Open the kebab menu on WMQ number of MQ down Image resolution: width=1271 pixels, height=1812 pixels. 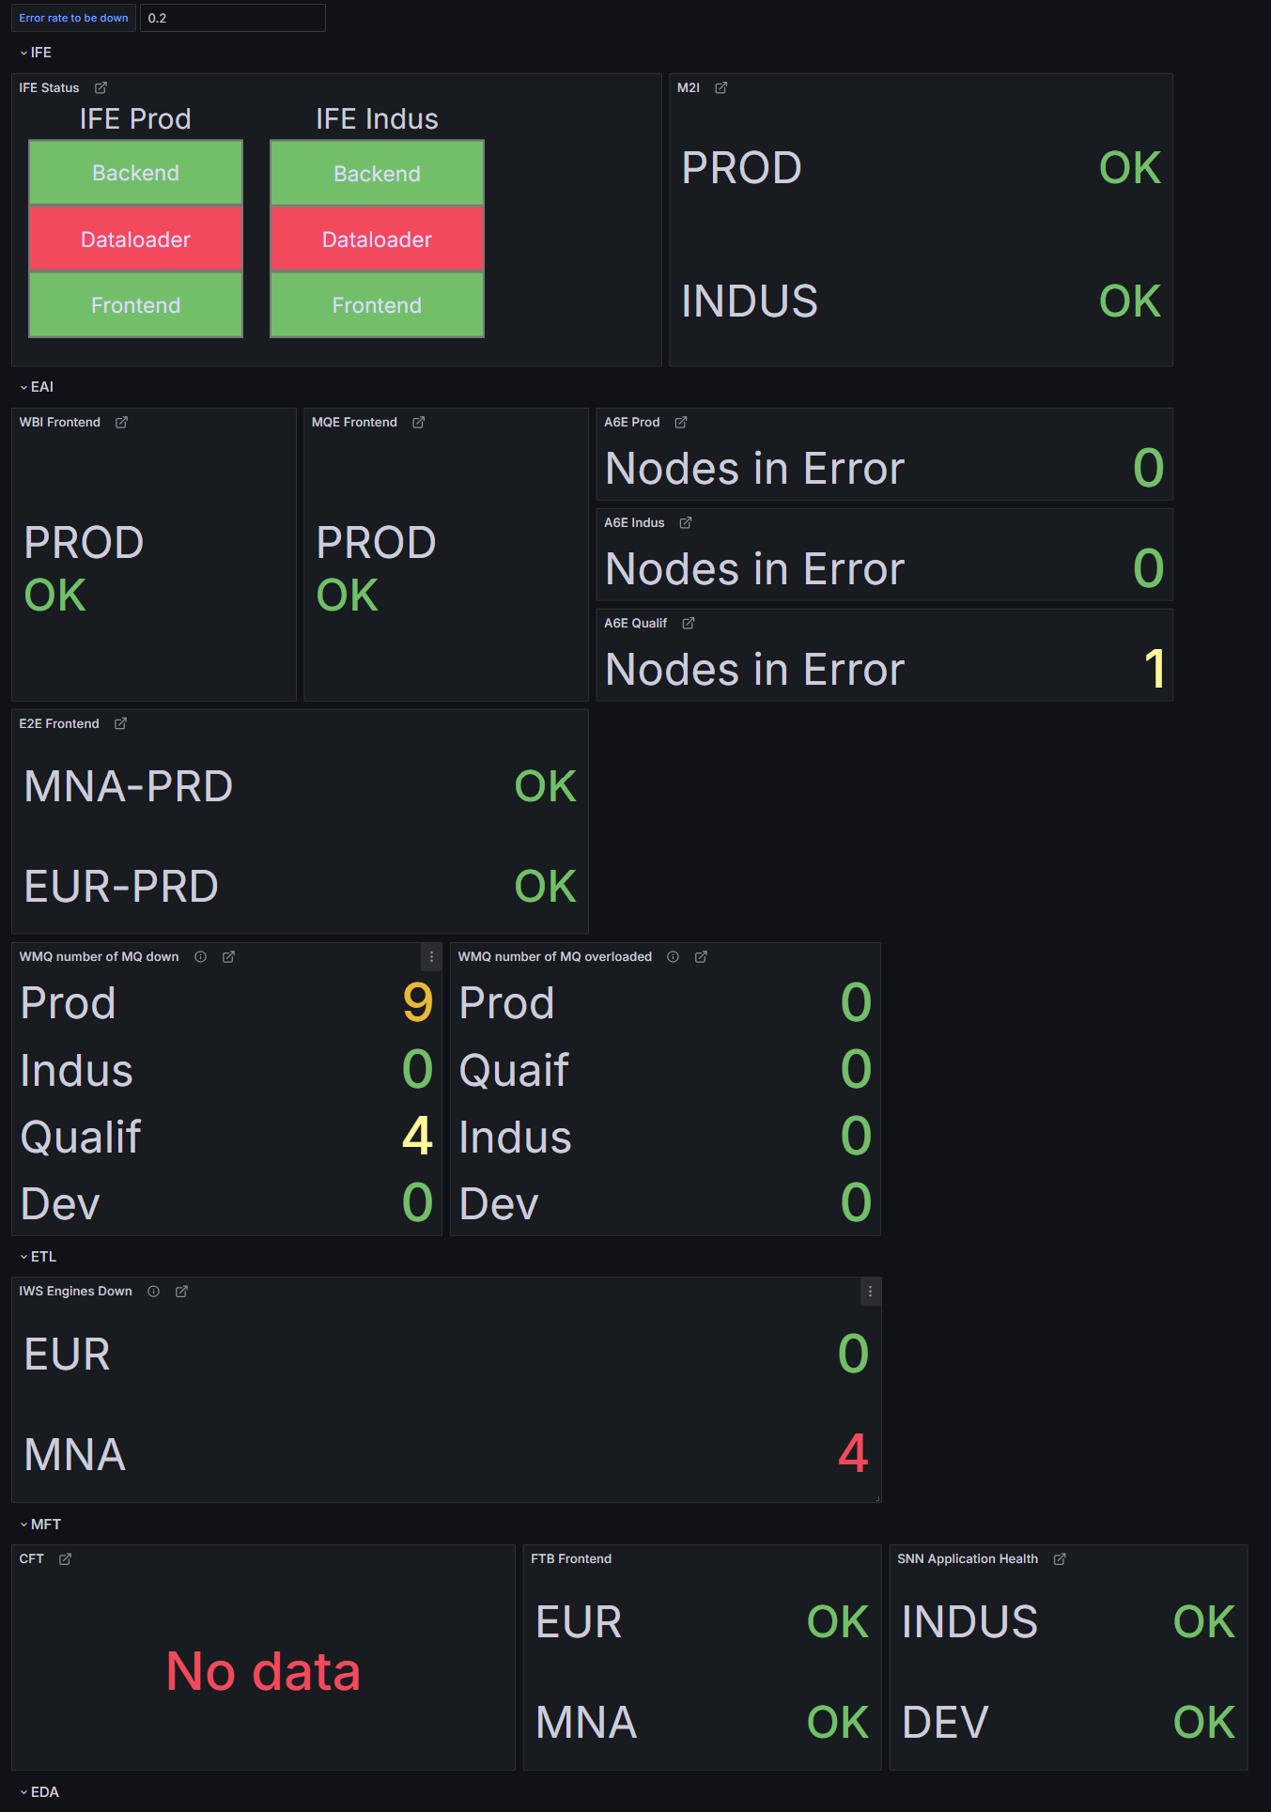pos(431,957)
